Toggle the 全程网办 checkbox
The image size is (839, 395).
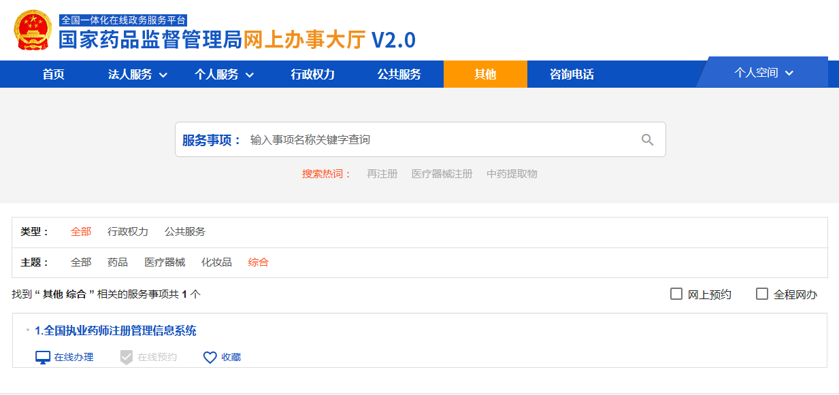pyautogui.click(x=762, y=294)
